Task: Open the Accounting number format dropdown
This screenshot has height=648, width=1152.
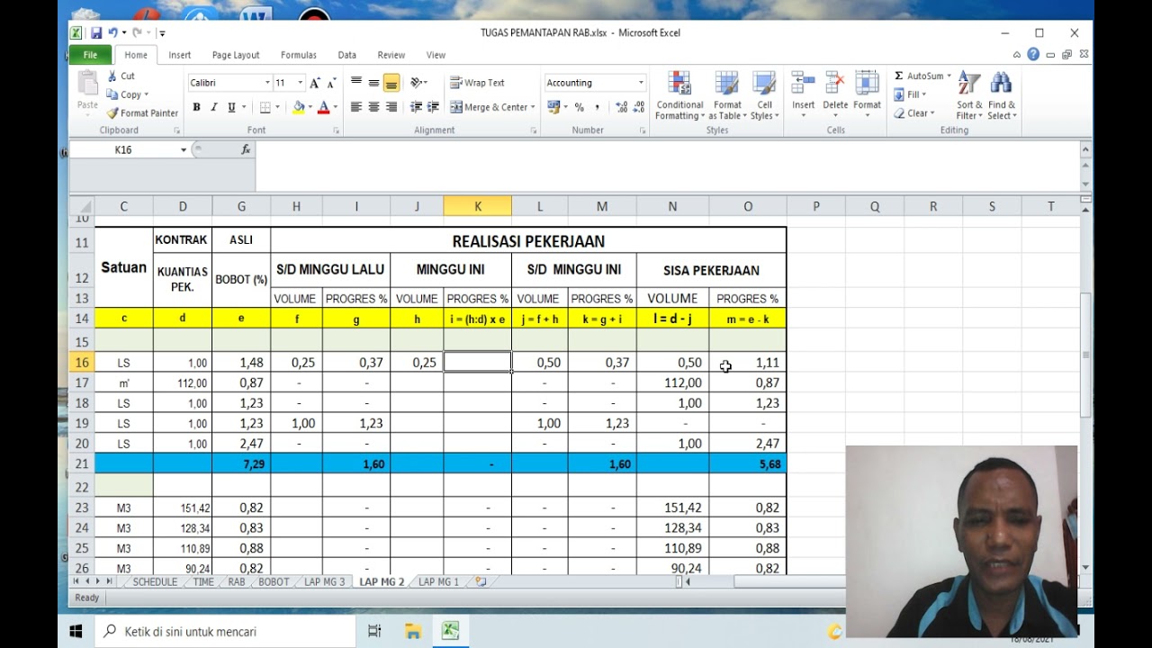Action: (641, 83)
